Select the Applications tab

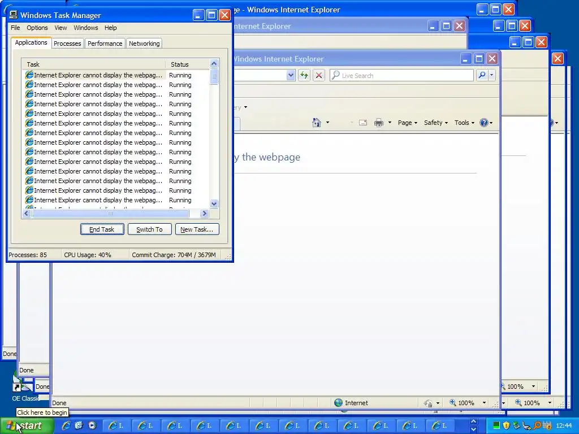click(x=31, y=42)
